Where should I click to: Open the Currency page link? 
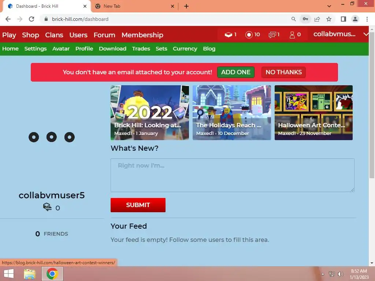tap(185, 49)
